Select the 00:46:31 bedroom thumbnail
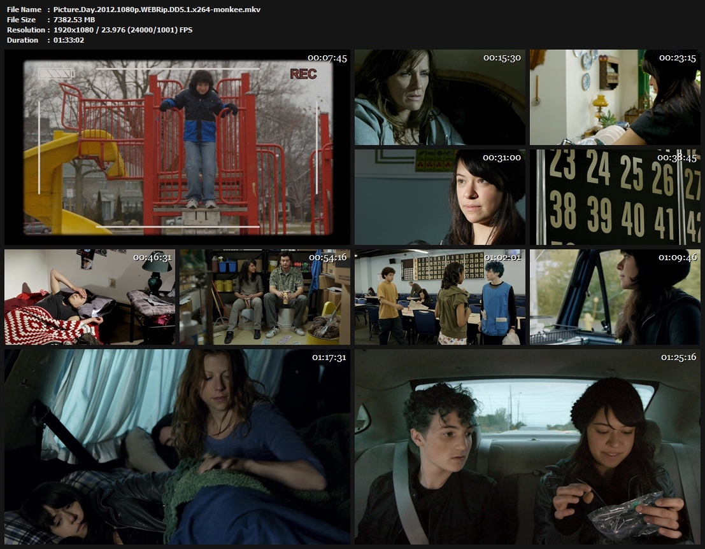The width and height of the screenshot is (705, 549). 90,297
